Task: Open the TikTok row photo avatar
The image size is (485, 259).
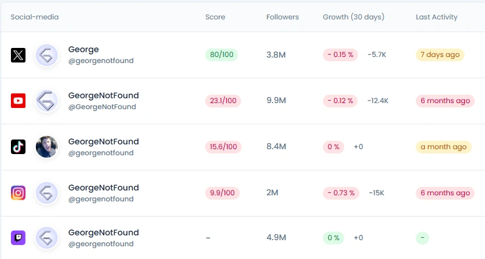Action: [x=47, y=147]
